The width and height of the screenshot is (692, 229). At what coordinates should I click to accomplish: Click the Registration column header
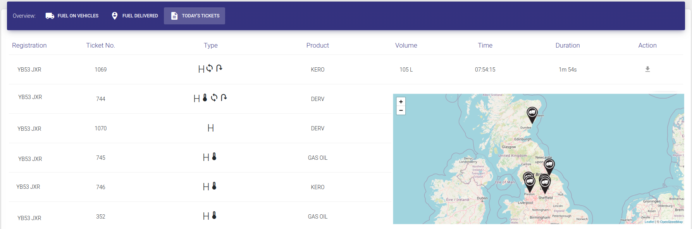tap(29, 45)
